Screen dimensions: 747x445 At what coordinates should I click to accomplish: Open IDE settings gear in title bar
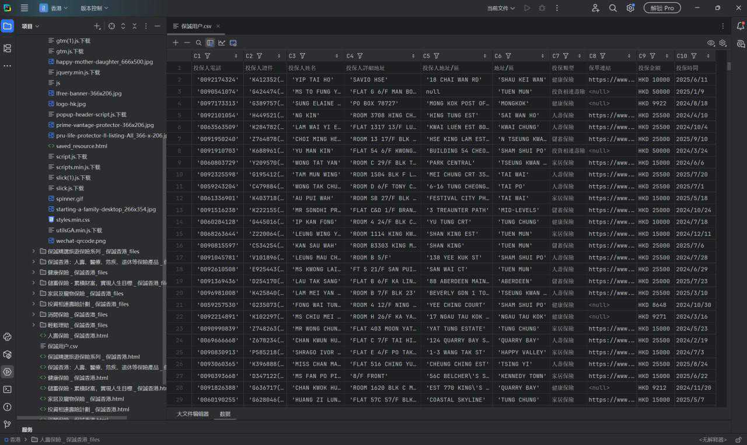(x=630, y=8)
